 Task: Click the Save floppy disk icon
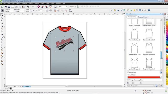pos(9,7)
